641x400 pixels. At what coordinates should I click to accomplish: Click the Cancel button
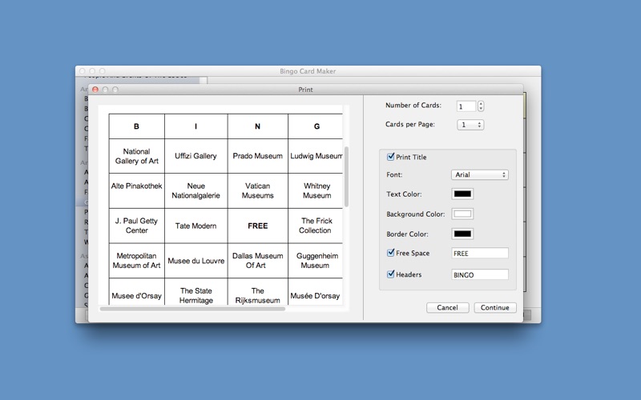pyautogui.click(x=447, y=308)
